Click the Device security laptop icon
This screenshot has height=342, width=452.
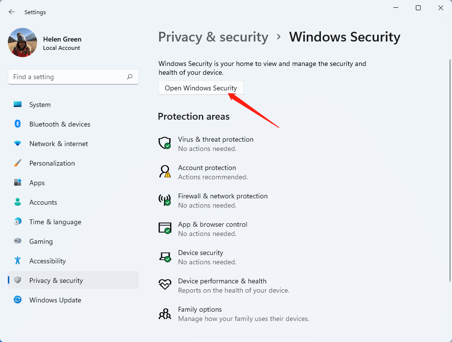click(165, 256)
